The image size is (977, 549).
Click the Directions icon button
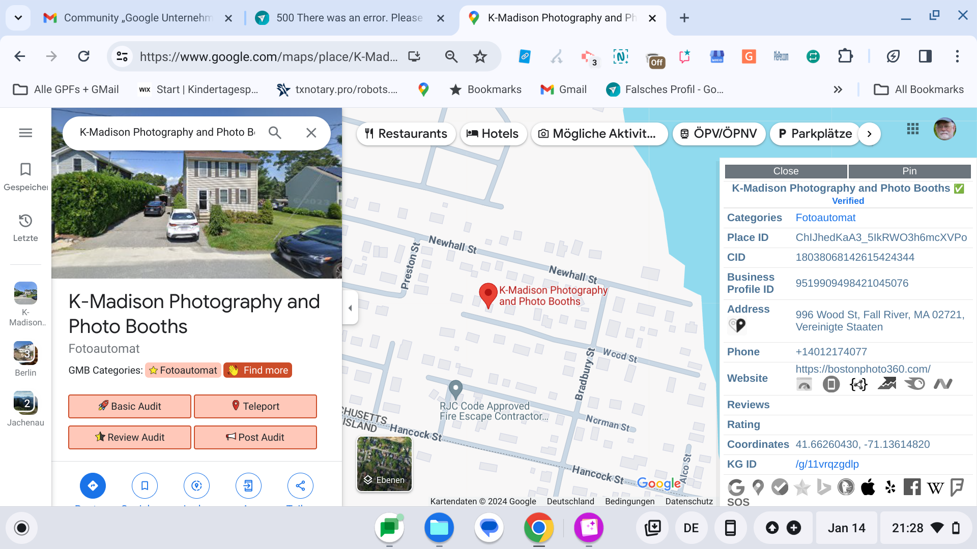pos(93,485)
